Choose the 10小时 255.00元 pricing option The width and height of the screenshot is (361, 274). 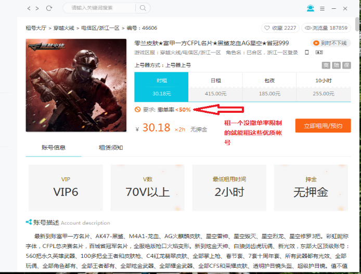[324, 87]
